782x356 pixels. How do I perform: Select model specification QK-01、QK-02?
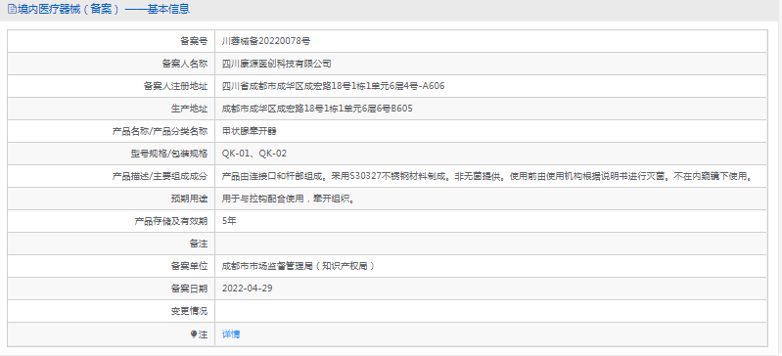point(254,154)
